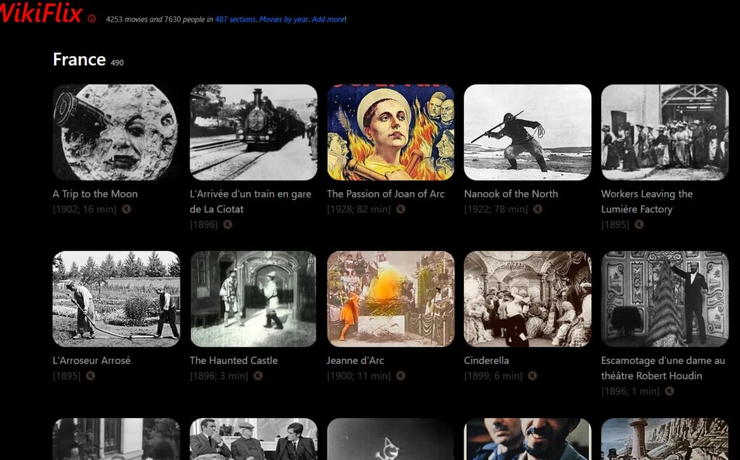740x460 pixels.
Task: Follow the Add more link
Action: 328,20
